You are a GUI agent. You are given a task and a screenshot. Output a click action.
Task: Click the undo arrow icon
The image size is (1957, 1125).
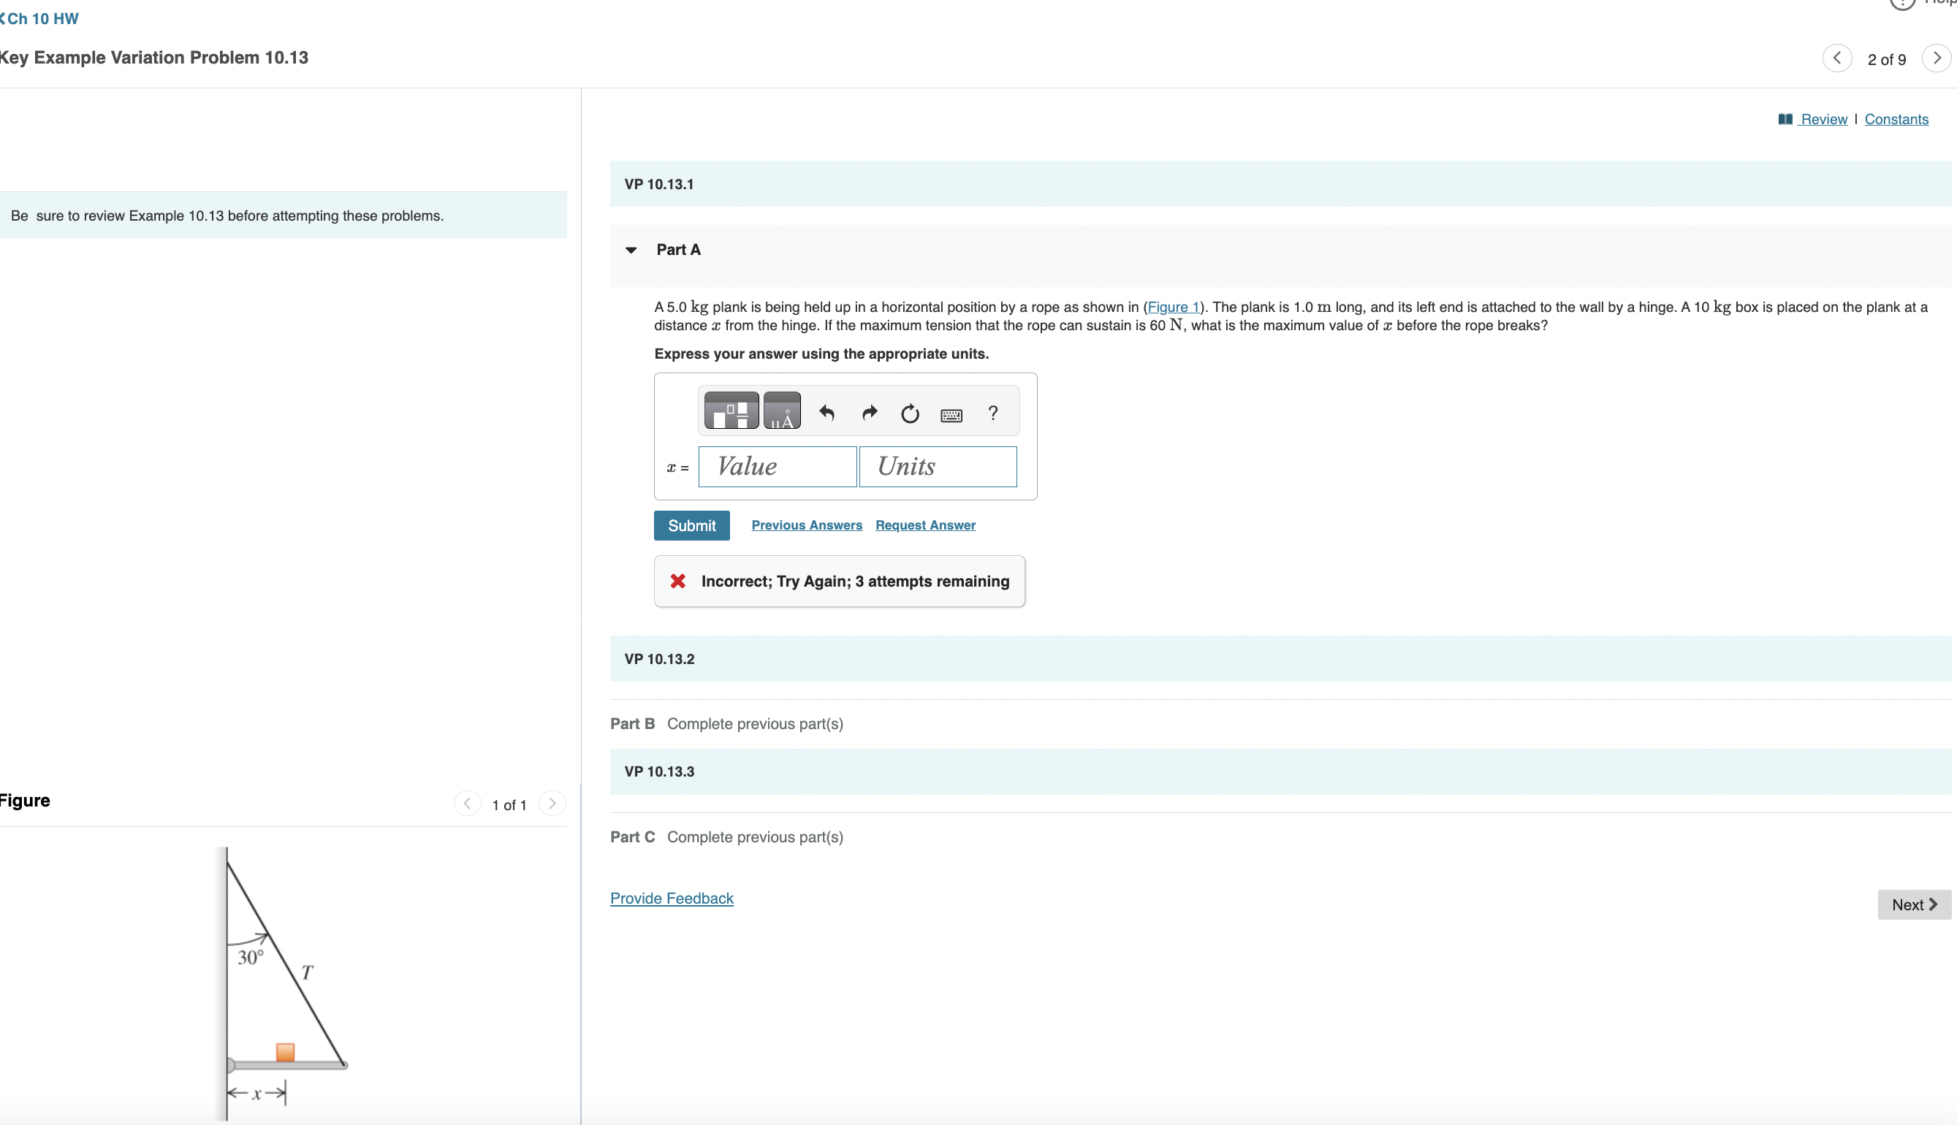tap(826, 413)
